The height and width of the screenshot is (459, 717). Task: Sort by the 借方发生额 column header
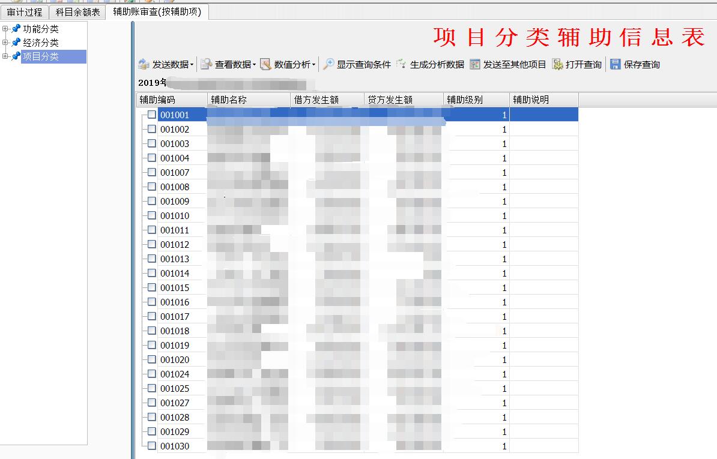click(316, 100)
